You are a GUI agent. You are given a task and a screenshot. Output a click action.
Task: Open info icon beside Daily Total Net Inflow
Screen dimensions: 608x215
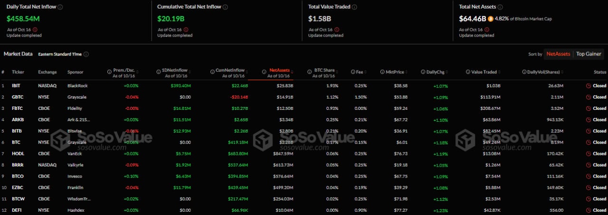tap(60, 7)
